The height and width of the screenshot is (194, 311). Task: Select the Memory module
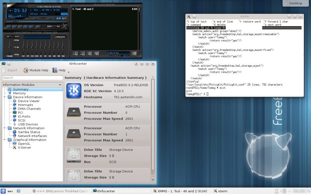click(19, 93)
